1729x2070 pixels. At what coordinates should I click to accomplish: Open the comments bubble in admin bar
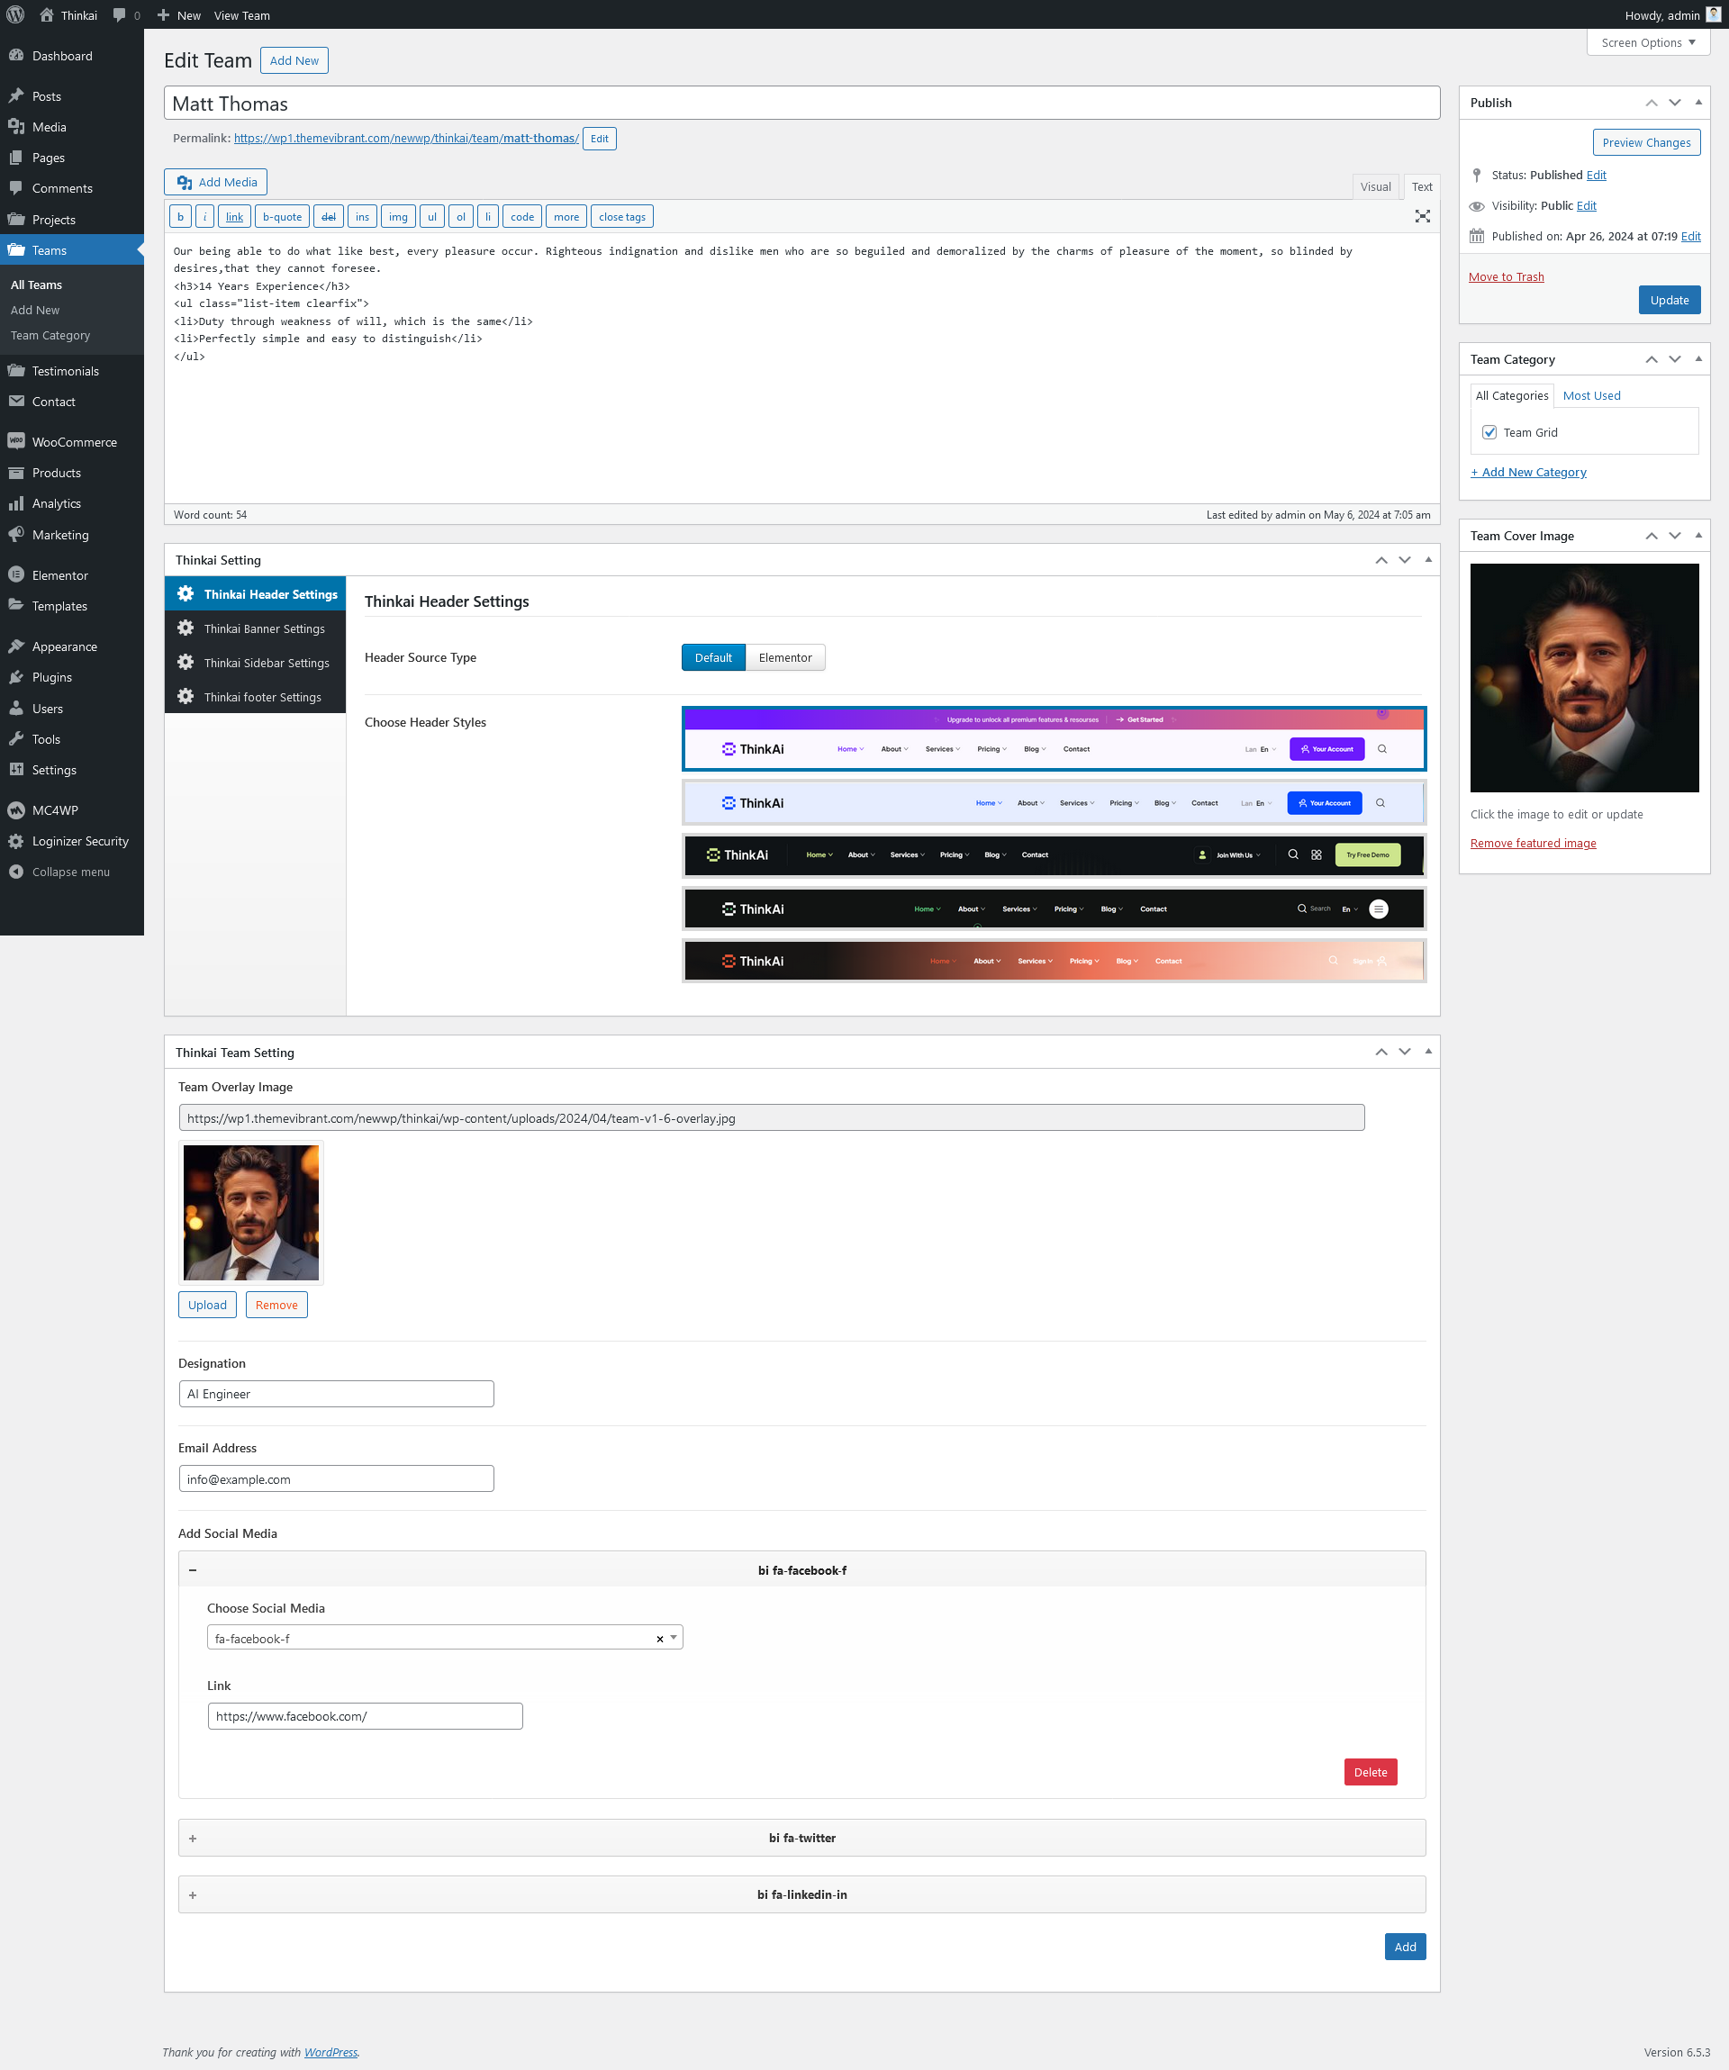click(x=121, y=14)
